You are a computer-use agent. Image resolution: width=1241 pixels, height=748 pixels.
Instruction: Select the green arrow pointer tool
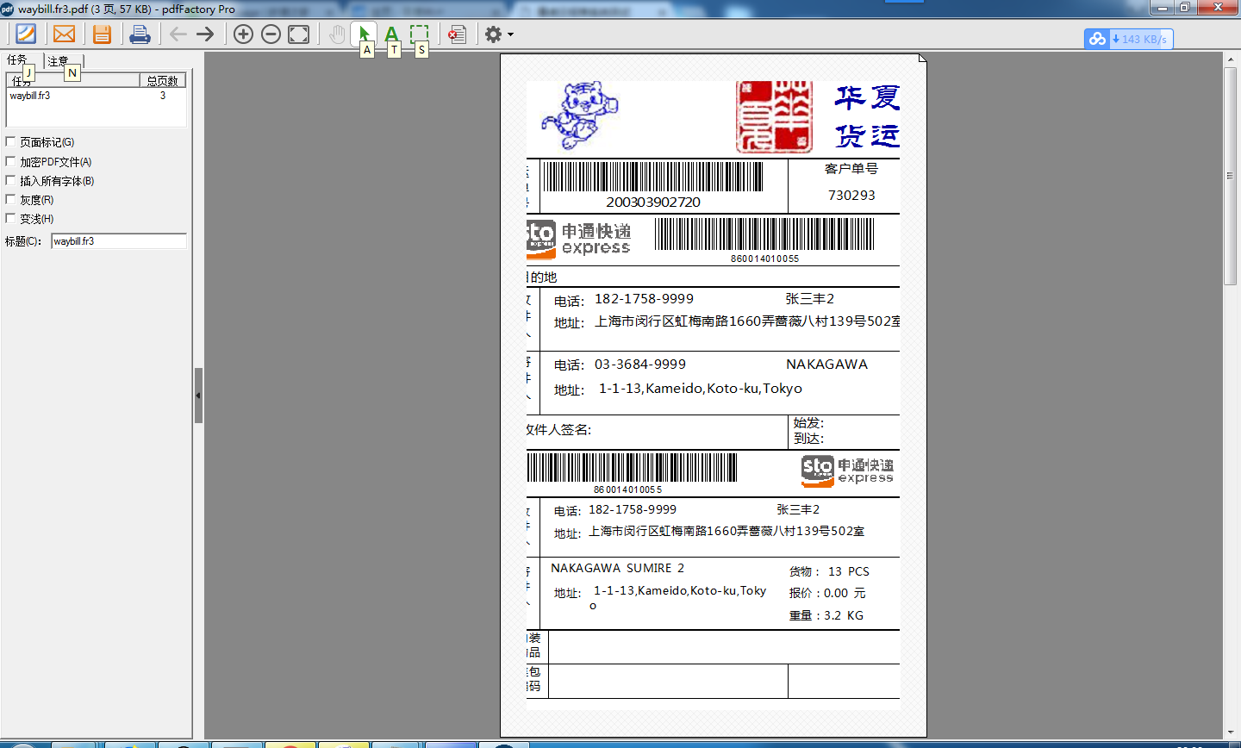click(x=364, y=34)
